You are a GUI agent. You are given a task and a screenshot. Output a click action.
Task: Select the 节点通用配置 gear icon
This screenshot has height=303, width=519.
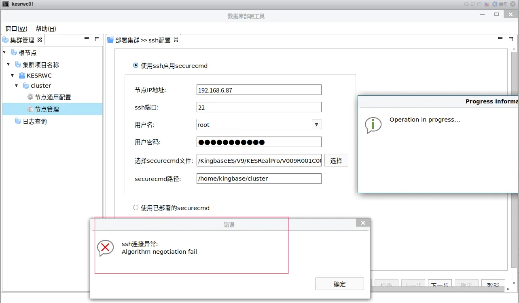(30, 97)
